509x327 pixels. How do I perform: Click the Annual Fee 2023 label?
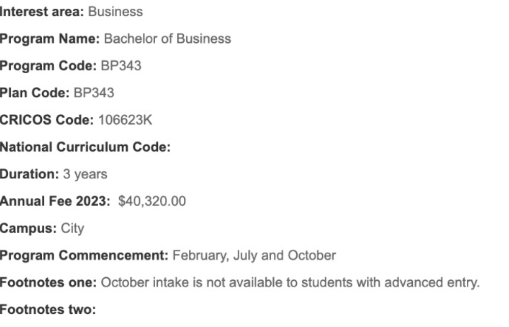pyautogui.click(x=55, y=202)
